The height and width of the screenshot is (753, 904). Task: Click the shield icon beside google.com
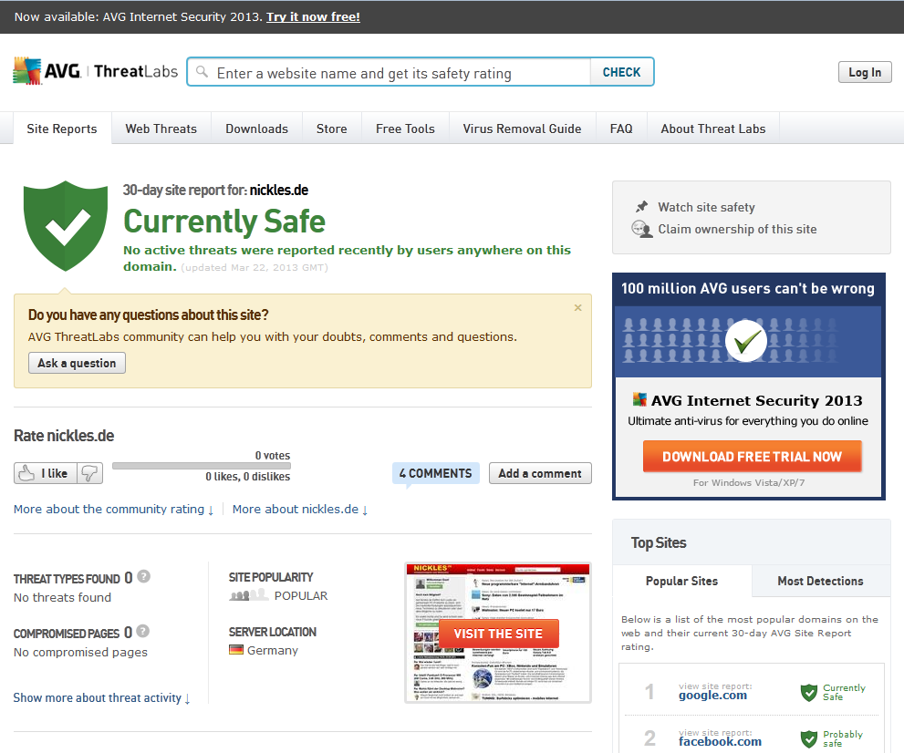coord(809,692)
